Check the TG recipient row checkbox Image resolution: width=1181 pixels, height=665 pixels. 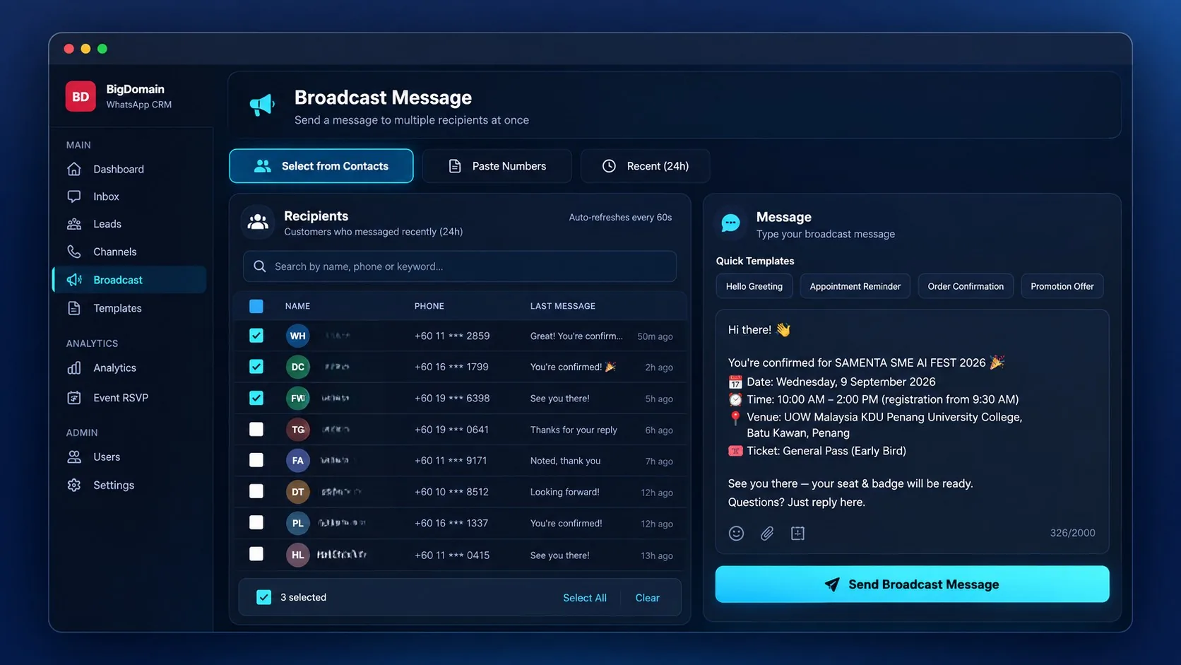click(256, 429)
